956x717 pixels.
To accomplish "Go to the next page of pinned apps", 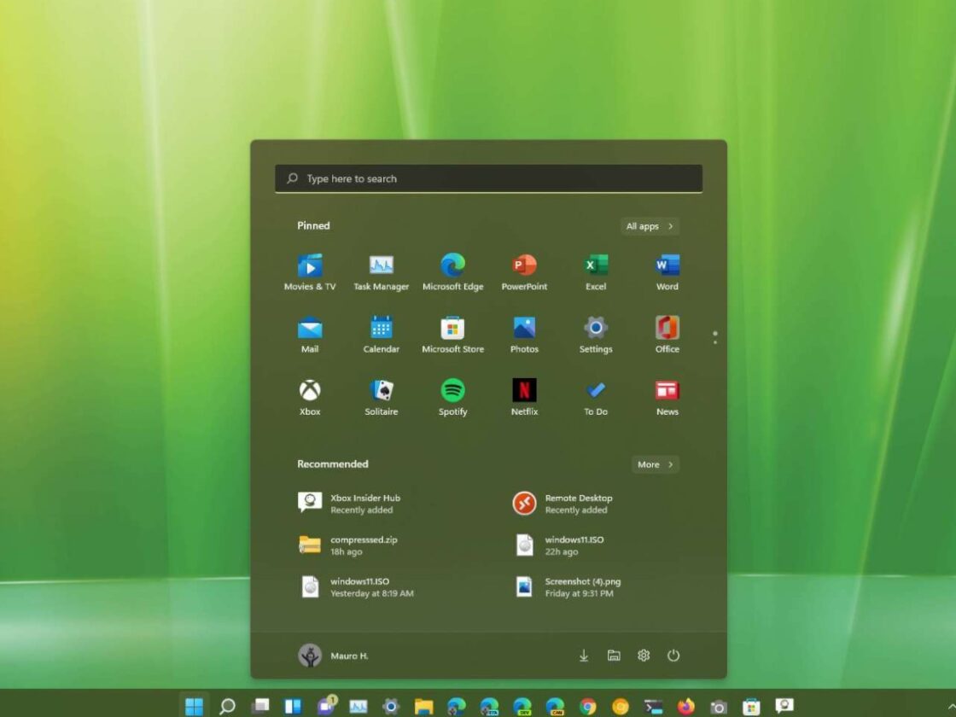I will 715,342.
